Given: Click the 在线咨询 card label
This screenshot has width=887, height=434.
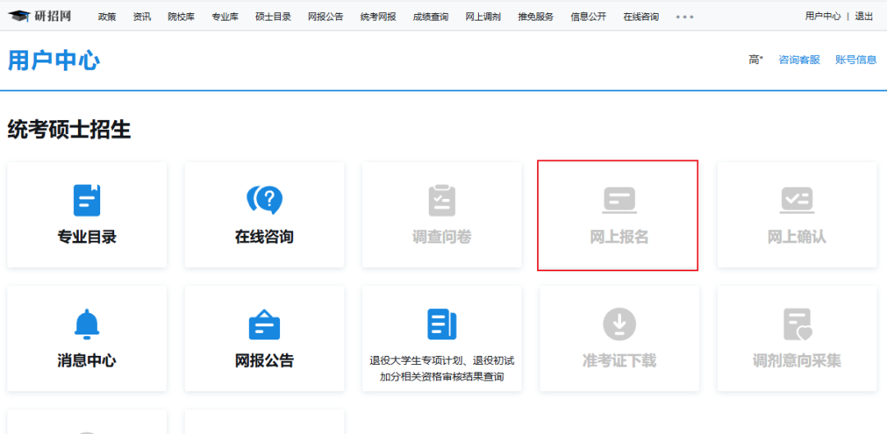Looking at the screenshot, I should [264, 237].
